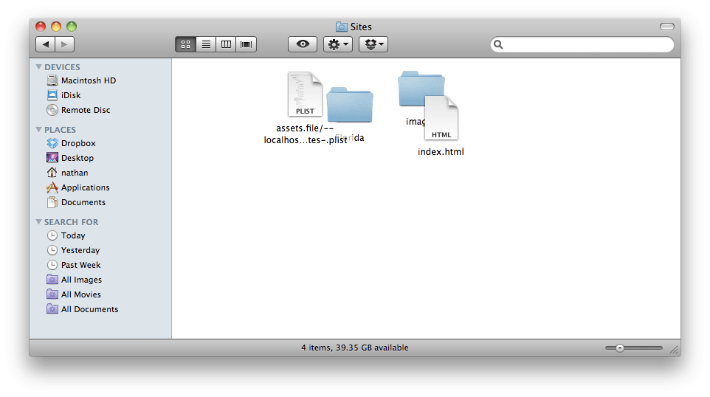Click the status bar items count text

355,348
